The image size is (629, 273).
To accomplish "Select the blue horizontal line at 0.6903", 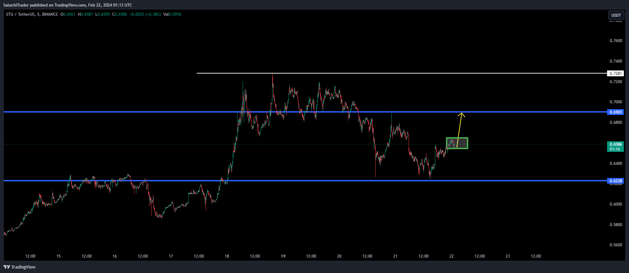I will [305, 112].
